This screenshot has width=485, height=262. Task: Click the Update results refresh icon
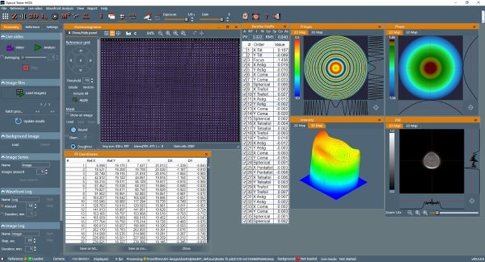point(18,121)
